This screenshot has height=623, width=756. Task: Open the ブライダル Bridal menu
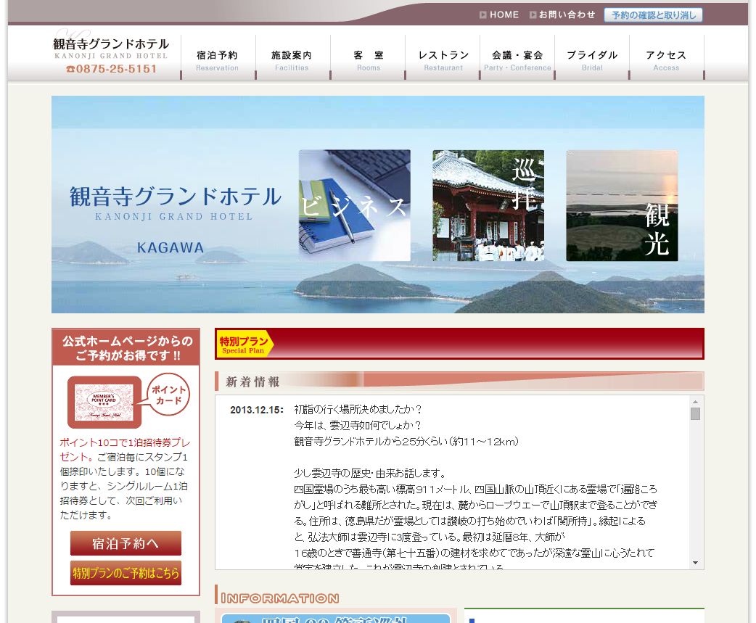point(592,61)
